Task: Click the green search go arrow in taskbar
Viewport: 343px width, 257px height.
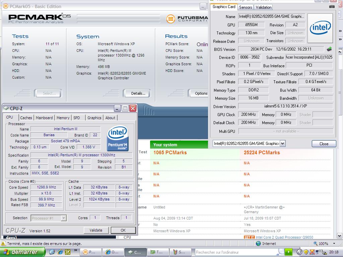Action: click(288, 252)
